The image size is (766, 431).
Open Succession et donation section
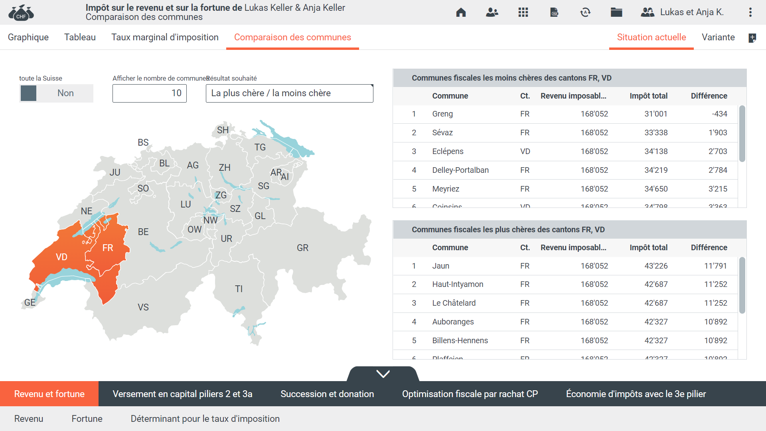pos(327,394)
